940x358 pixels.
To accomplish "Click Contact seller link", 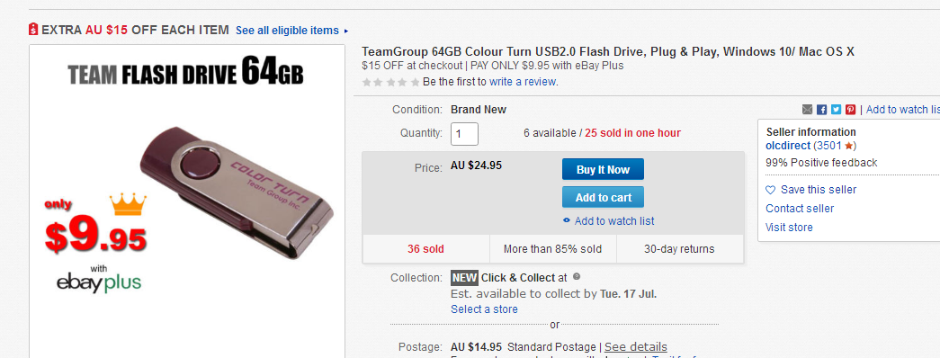I will pos(800,209).
